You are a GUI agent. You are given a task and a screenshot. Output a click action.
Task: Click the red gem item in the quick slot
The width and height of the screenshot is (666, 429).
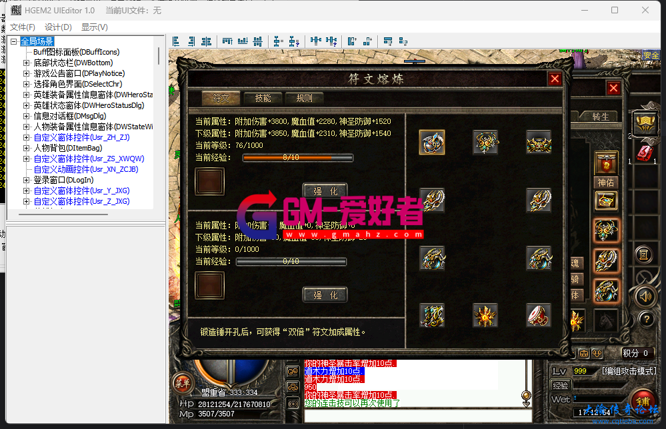tap(644, 153)
